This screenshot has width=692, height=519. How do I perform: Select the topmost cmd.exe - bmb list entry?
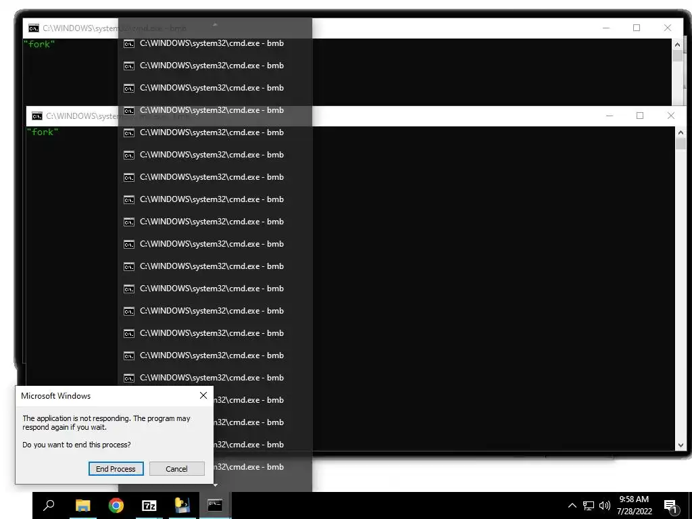pos(215,43)
